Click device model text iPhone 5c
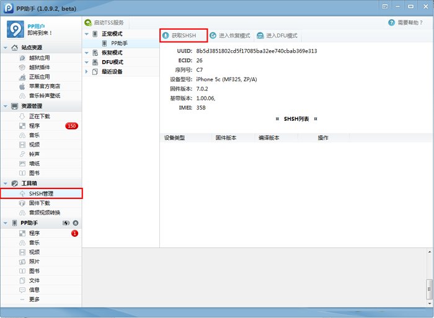The width and height of the screenshot is (434, 318). pyautogui.click(x=226, y=79)
